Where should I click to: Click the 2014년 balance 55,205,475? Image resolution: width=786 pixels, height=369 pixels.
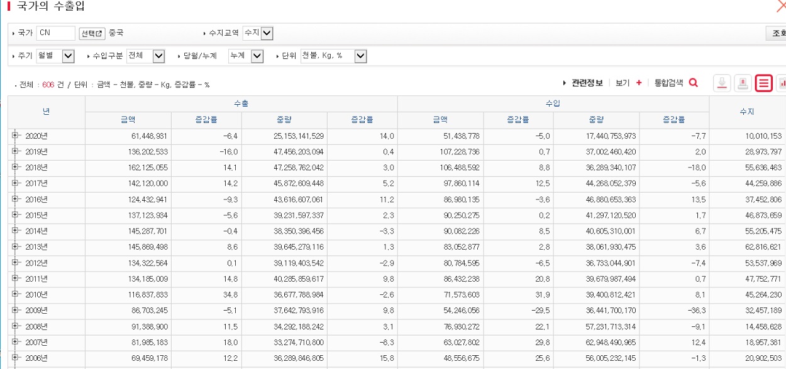coord(763,231)
